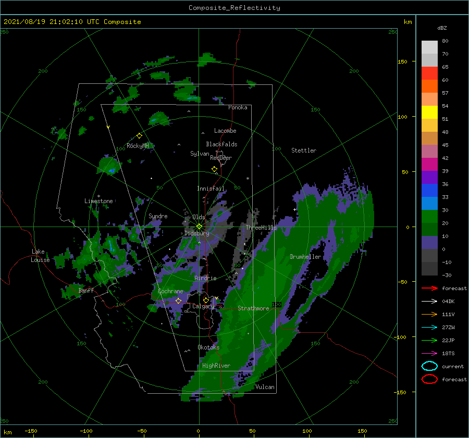The image size is (469, 438).
Task: Click the Cochrane town label
Action: [170, 291]
